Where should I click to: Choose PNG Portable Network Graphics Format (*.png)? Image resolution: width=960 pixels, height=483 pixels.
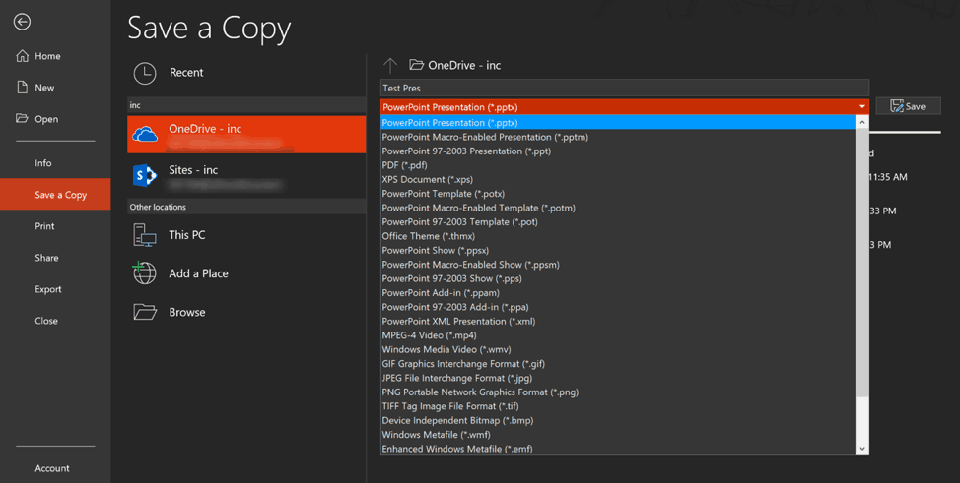pyautogui.click(x=618, y=392)
